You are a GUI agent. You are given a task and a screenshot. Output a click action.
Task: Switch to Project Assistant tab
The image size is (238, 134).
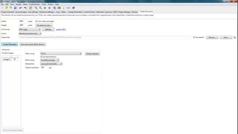pyautogui.click(x=7, y=12)
